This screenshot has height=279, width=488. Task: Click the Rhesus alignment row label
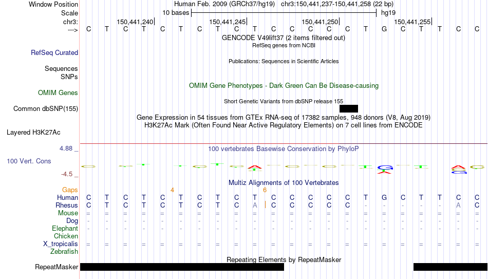(67, 206)
